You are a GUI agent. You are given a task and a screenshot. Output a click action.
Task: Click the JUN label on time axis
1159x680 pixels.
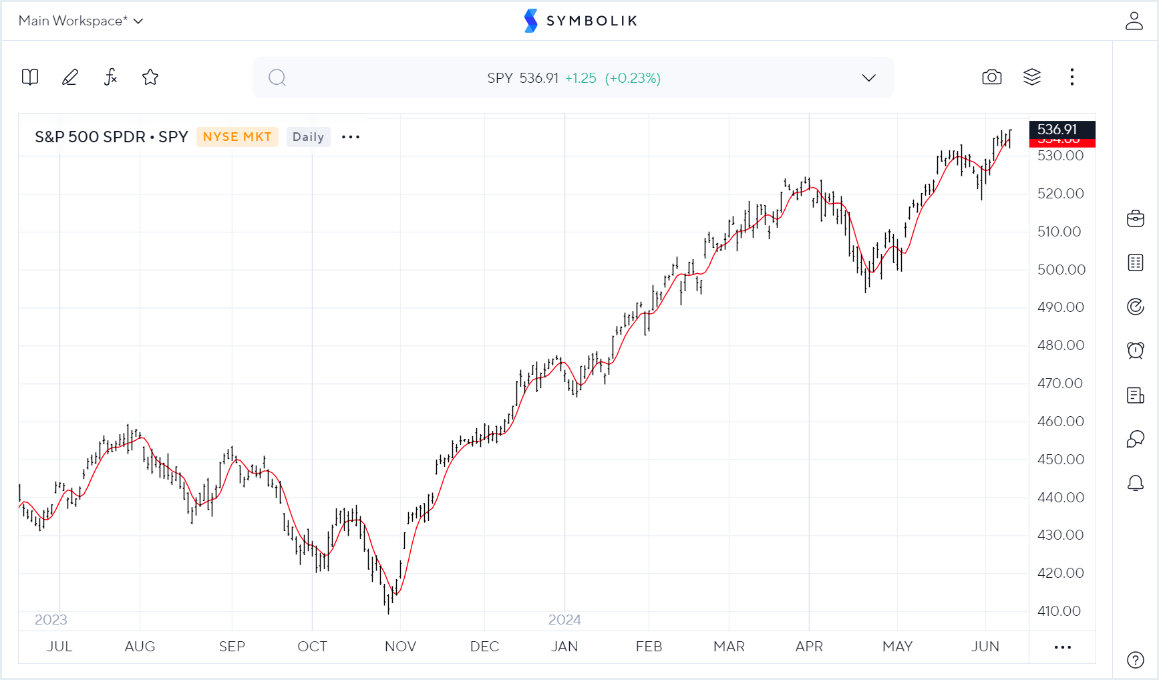coord(985,647)
